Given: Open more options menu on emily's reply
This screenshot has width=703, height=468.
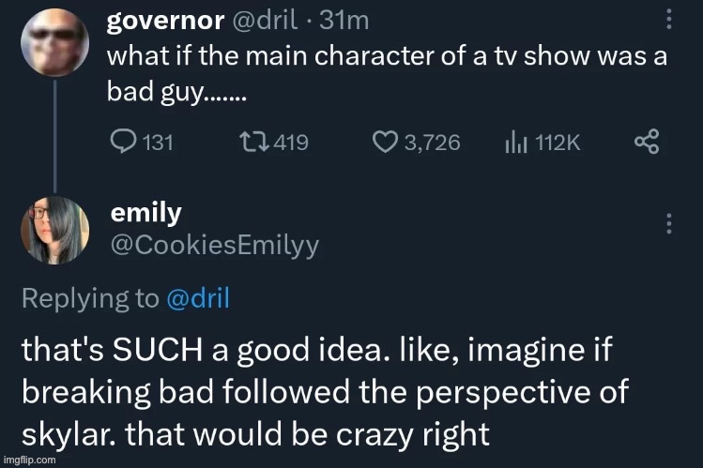Looking at the screenshot, I should click(x=668, y=223).
